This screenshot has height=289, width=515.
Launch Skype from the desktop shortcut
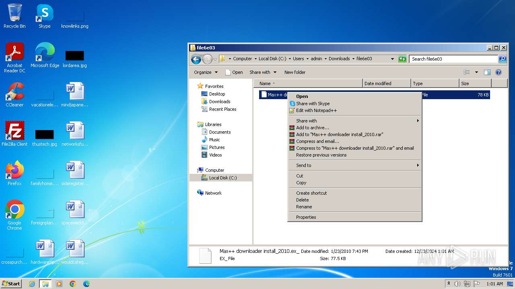pos(44,16)
